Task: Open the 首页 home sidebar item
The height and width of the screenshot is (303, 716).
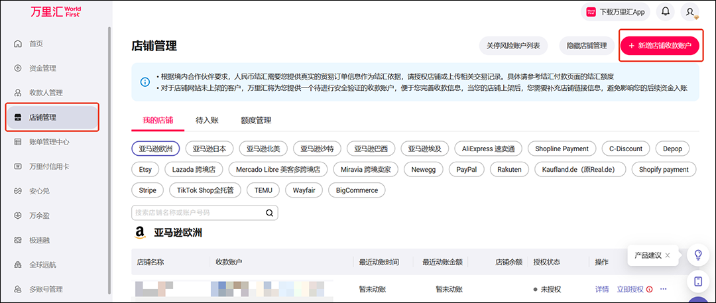Action: click(36, 44)
